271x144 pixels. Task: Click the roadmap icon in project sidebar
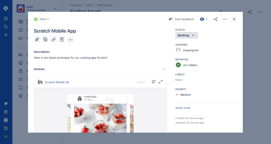21,22
